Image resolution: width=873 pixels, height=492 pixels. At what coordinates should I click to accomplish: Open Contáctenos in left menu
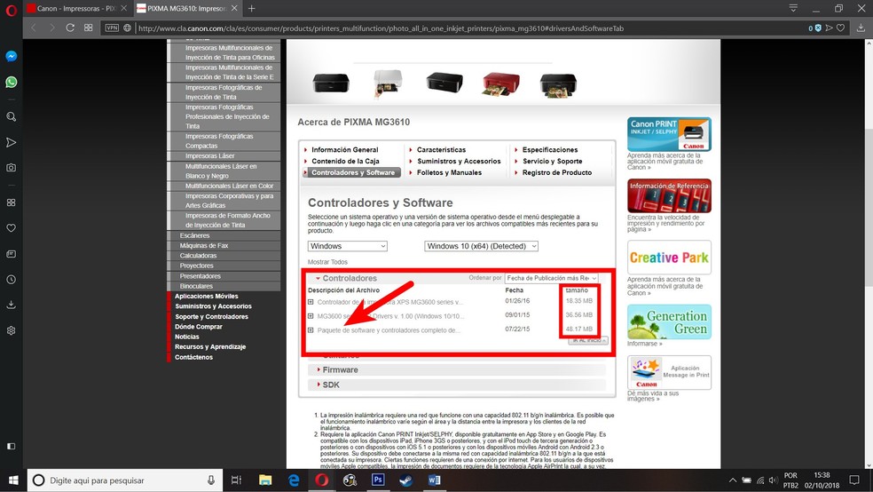pyautogui.click(x=193, y=357)
